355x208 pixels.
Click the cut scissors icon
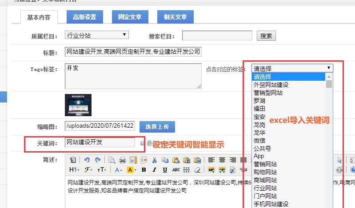[153, 160]
